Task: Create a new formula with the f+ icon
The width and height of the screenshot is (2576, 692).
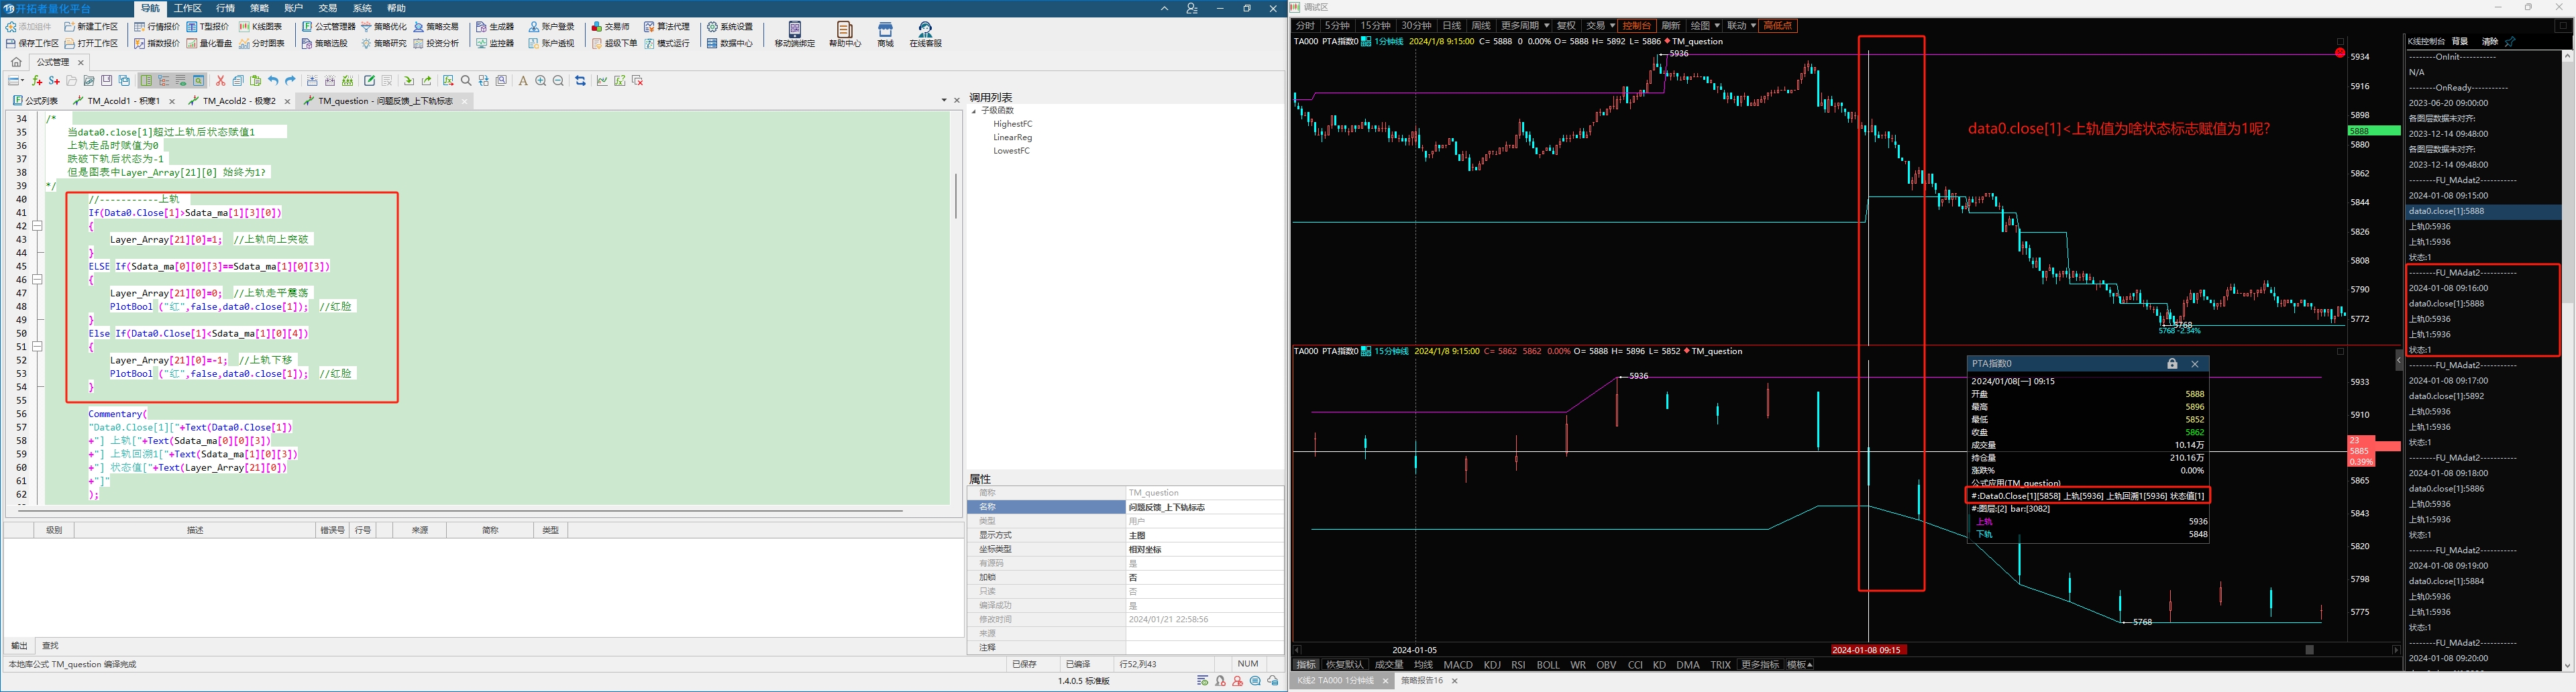Action: (37, 81)
